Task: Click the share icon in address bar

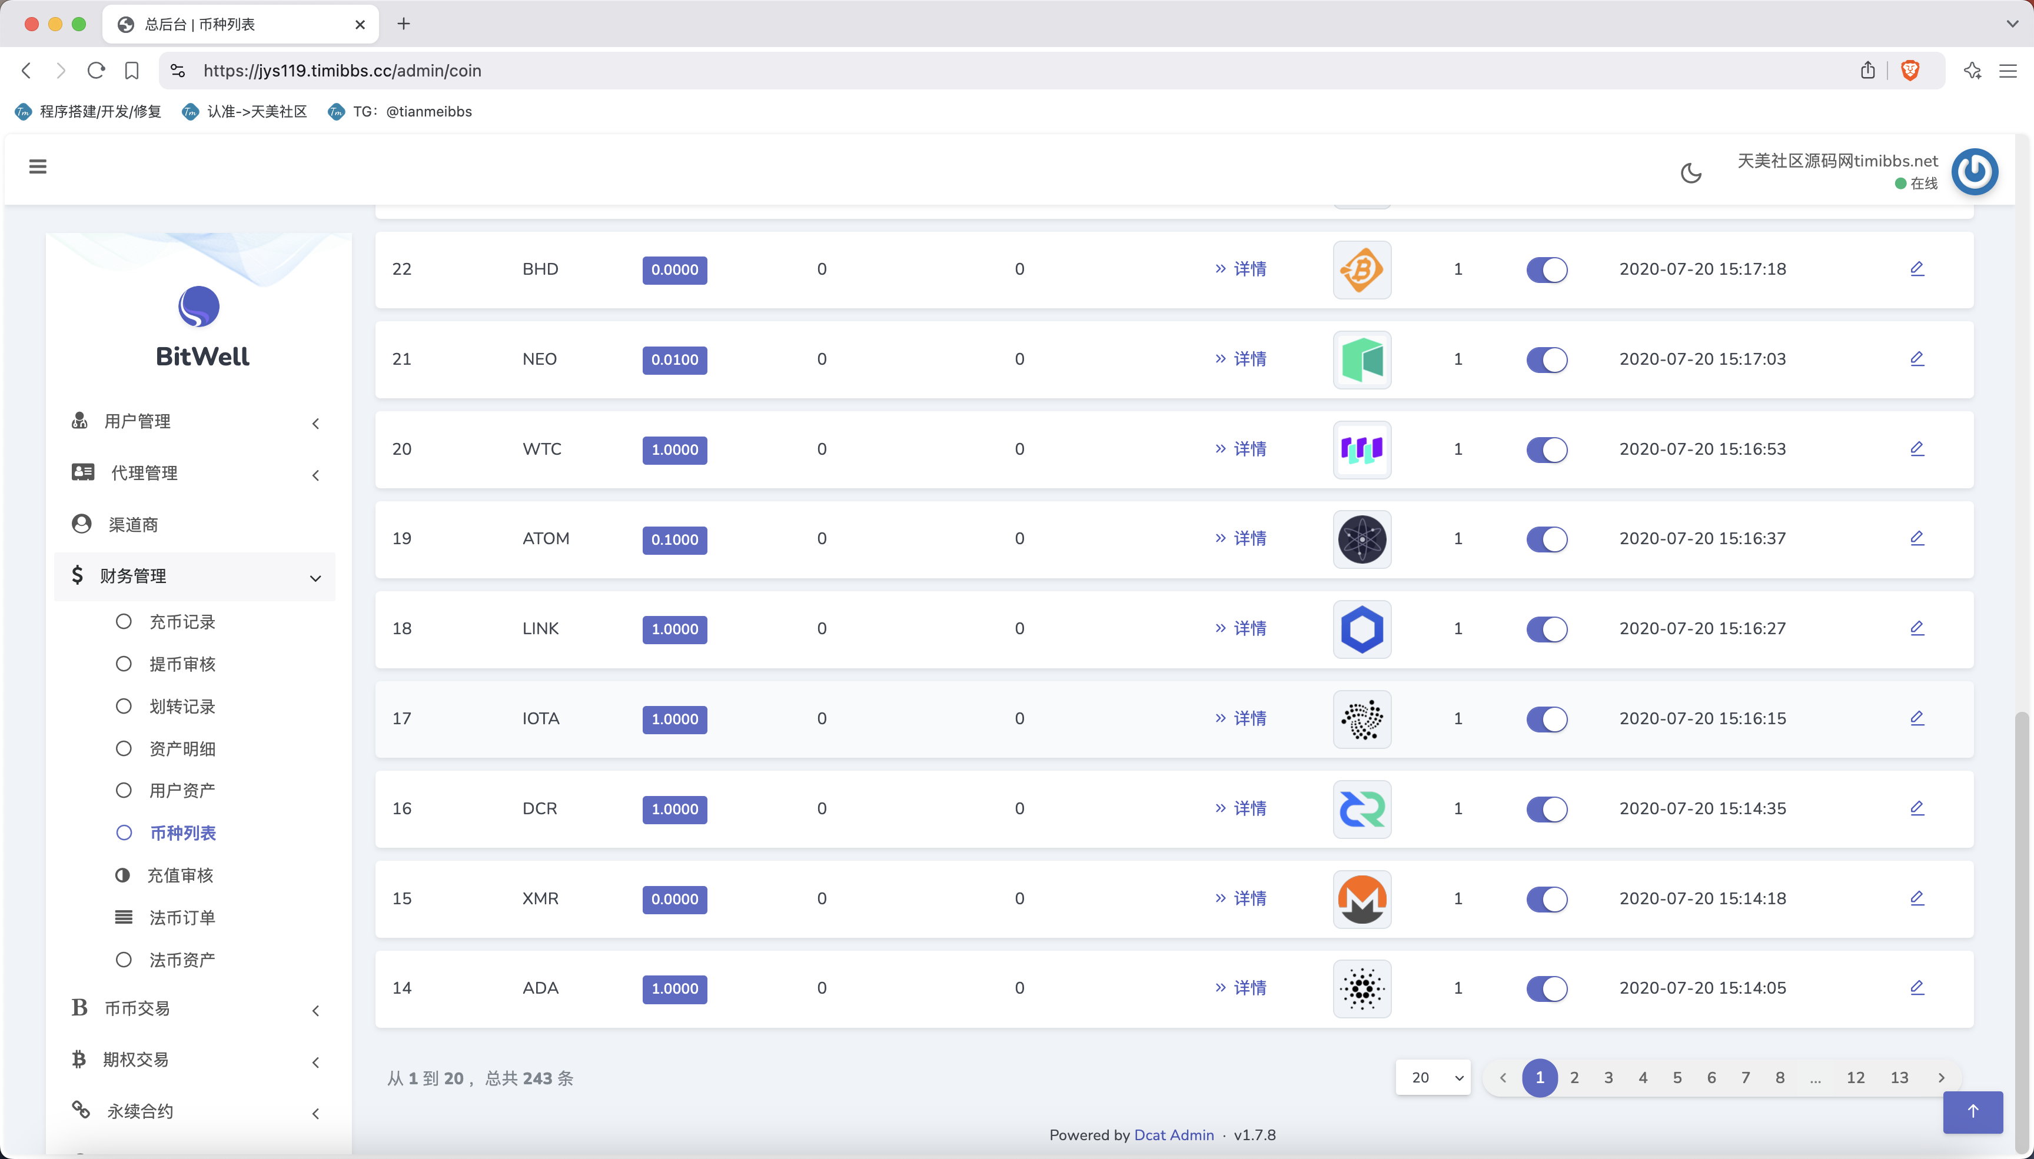Action: coord(1867,70)
